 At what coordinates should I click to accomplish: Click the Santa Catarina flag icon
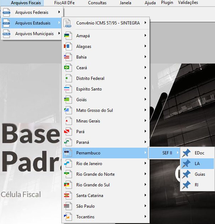[x=68, y=196]
